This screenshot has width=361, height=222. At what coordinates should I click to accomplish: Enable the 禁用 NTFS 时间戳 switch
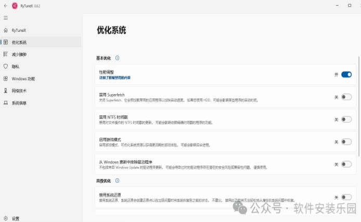(x=346, y=119)
